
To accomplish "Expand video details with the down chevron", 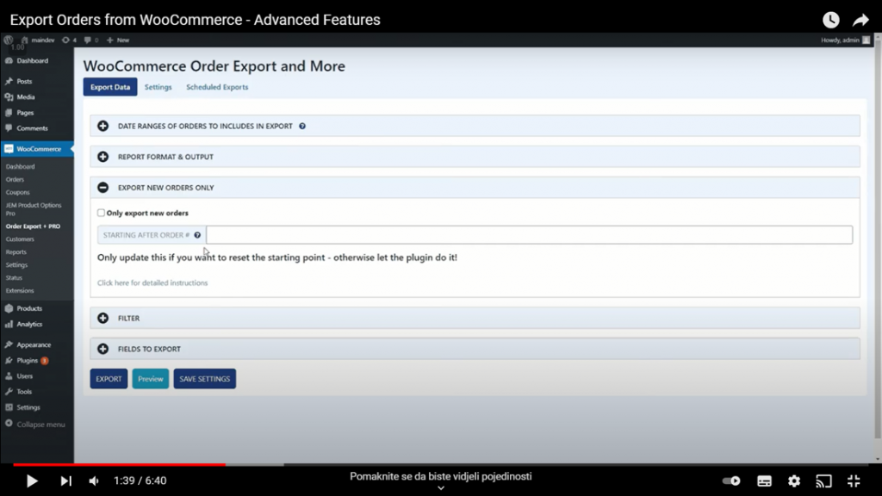I will [441, 488].
